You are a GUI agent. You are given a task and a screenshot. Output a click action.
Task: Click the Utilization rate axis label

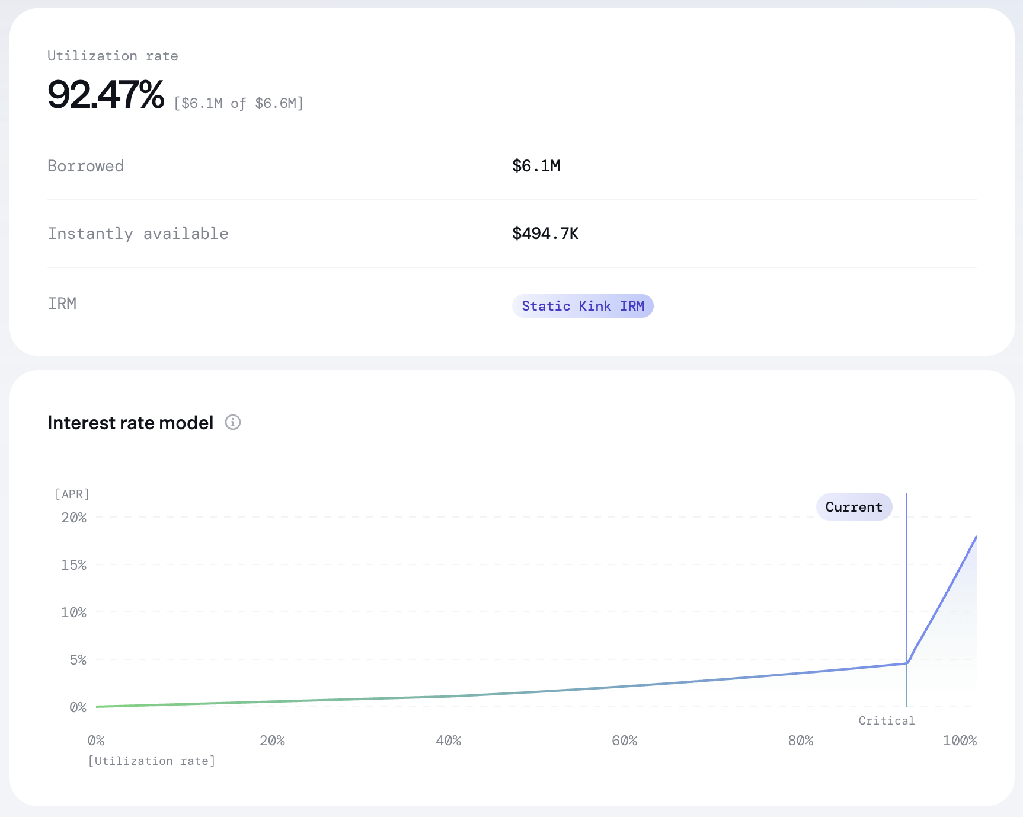[152, 761]
